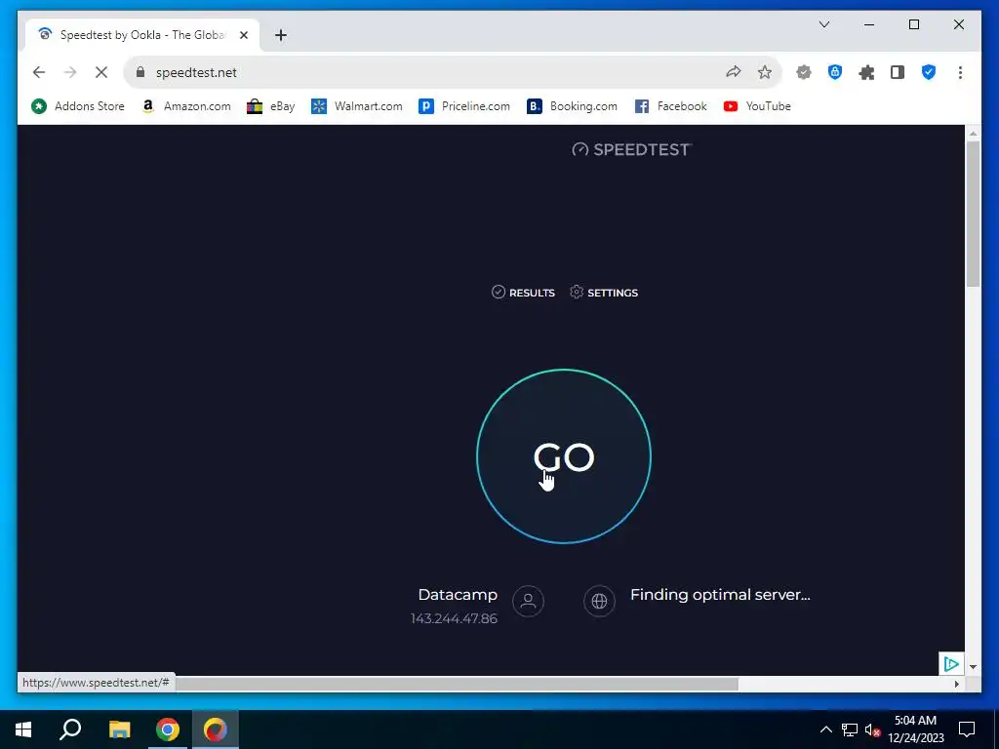The width and height of the screenshot is (999, 749).
Task: Open the SETTINGS page
Action: click(603, 293)
